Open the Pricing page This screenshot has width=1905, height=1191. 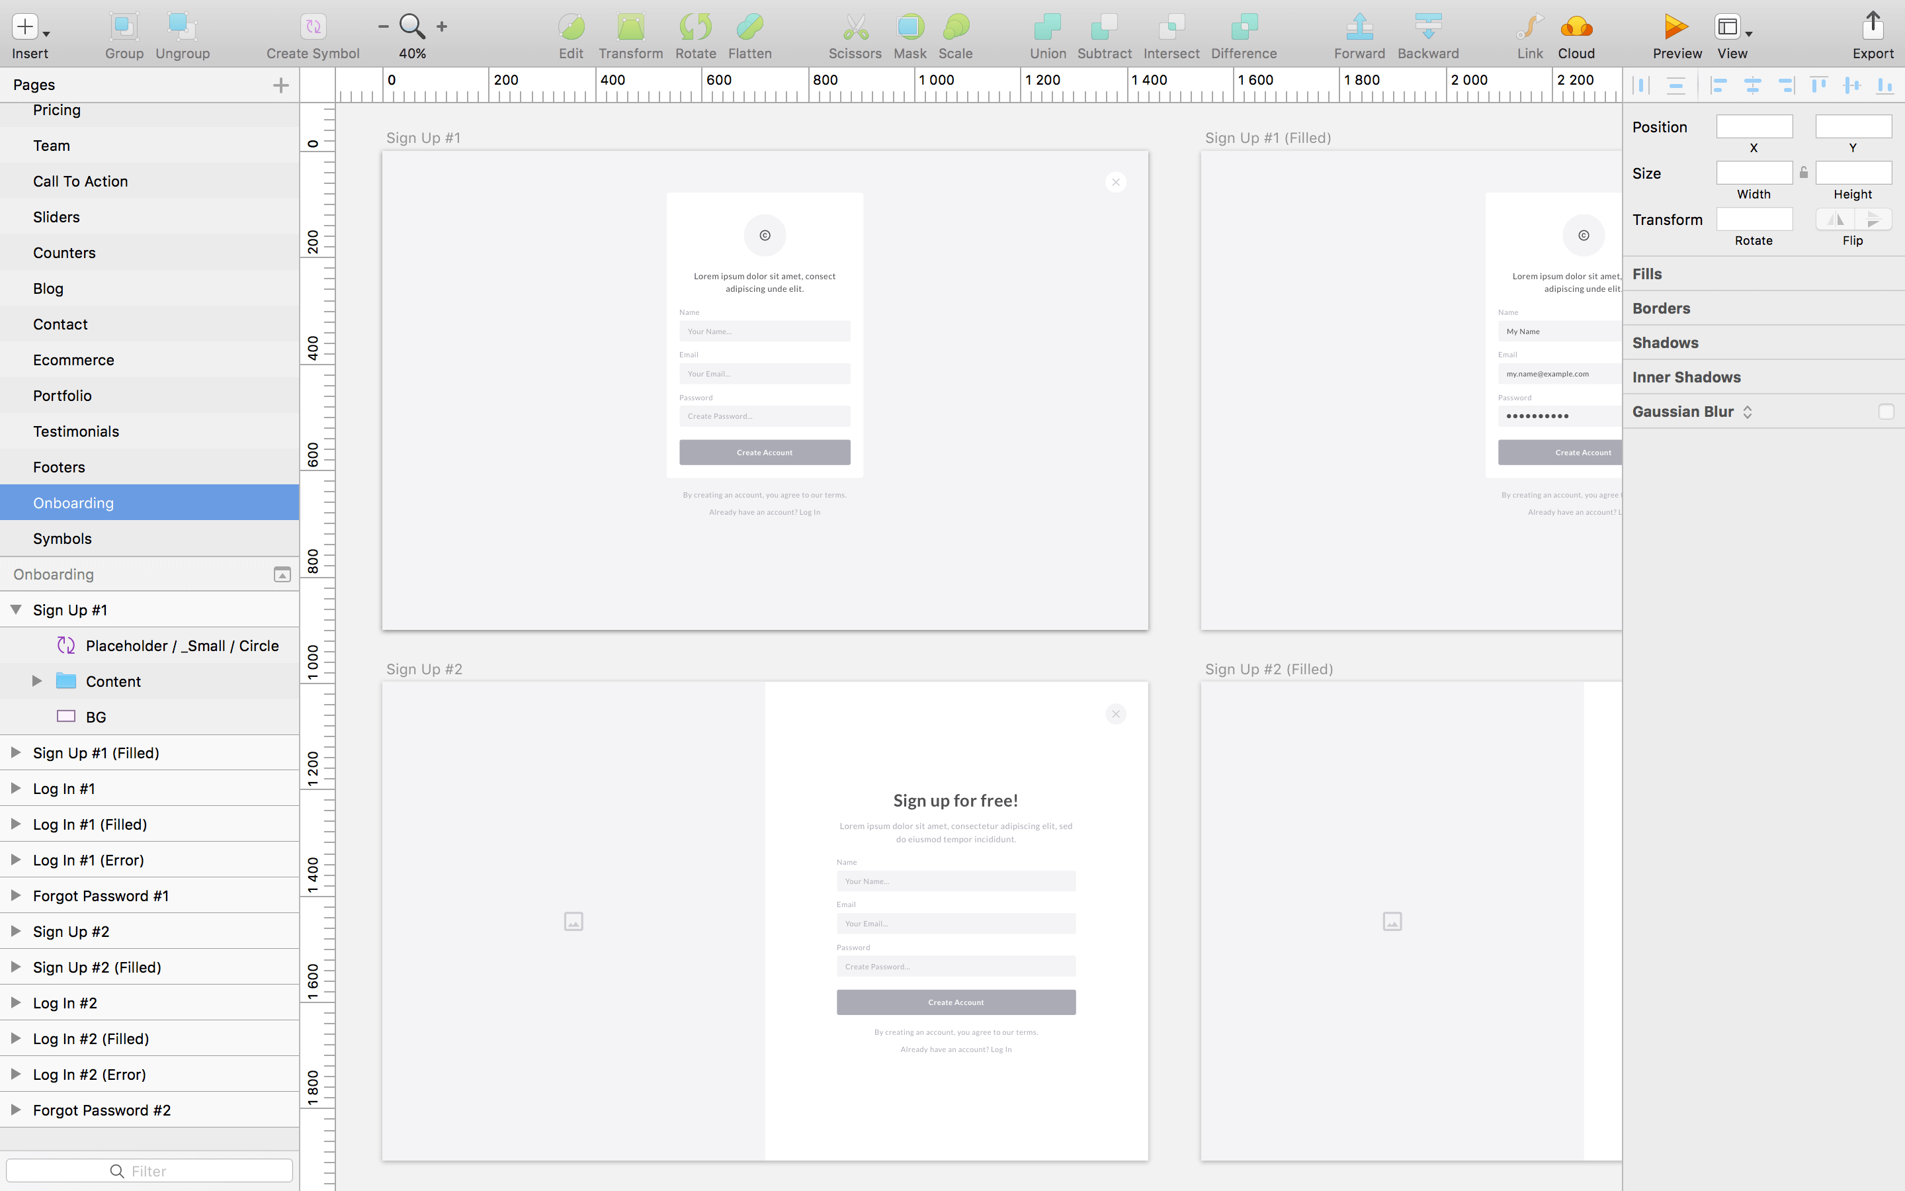pos(57,109)
